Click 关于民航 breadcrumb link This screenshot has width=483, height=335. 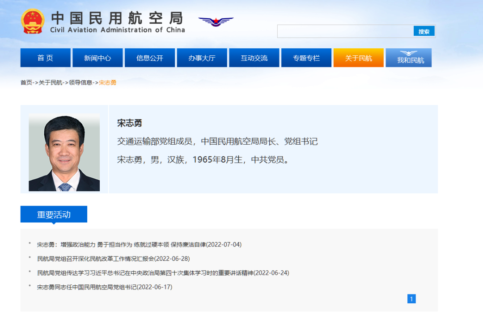[51, 83]
